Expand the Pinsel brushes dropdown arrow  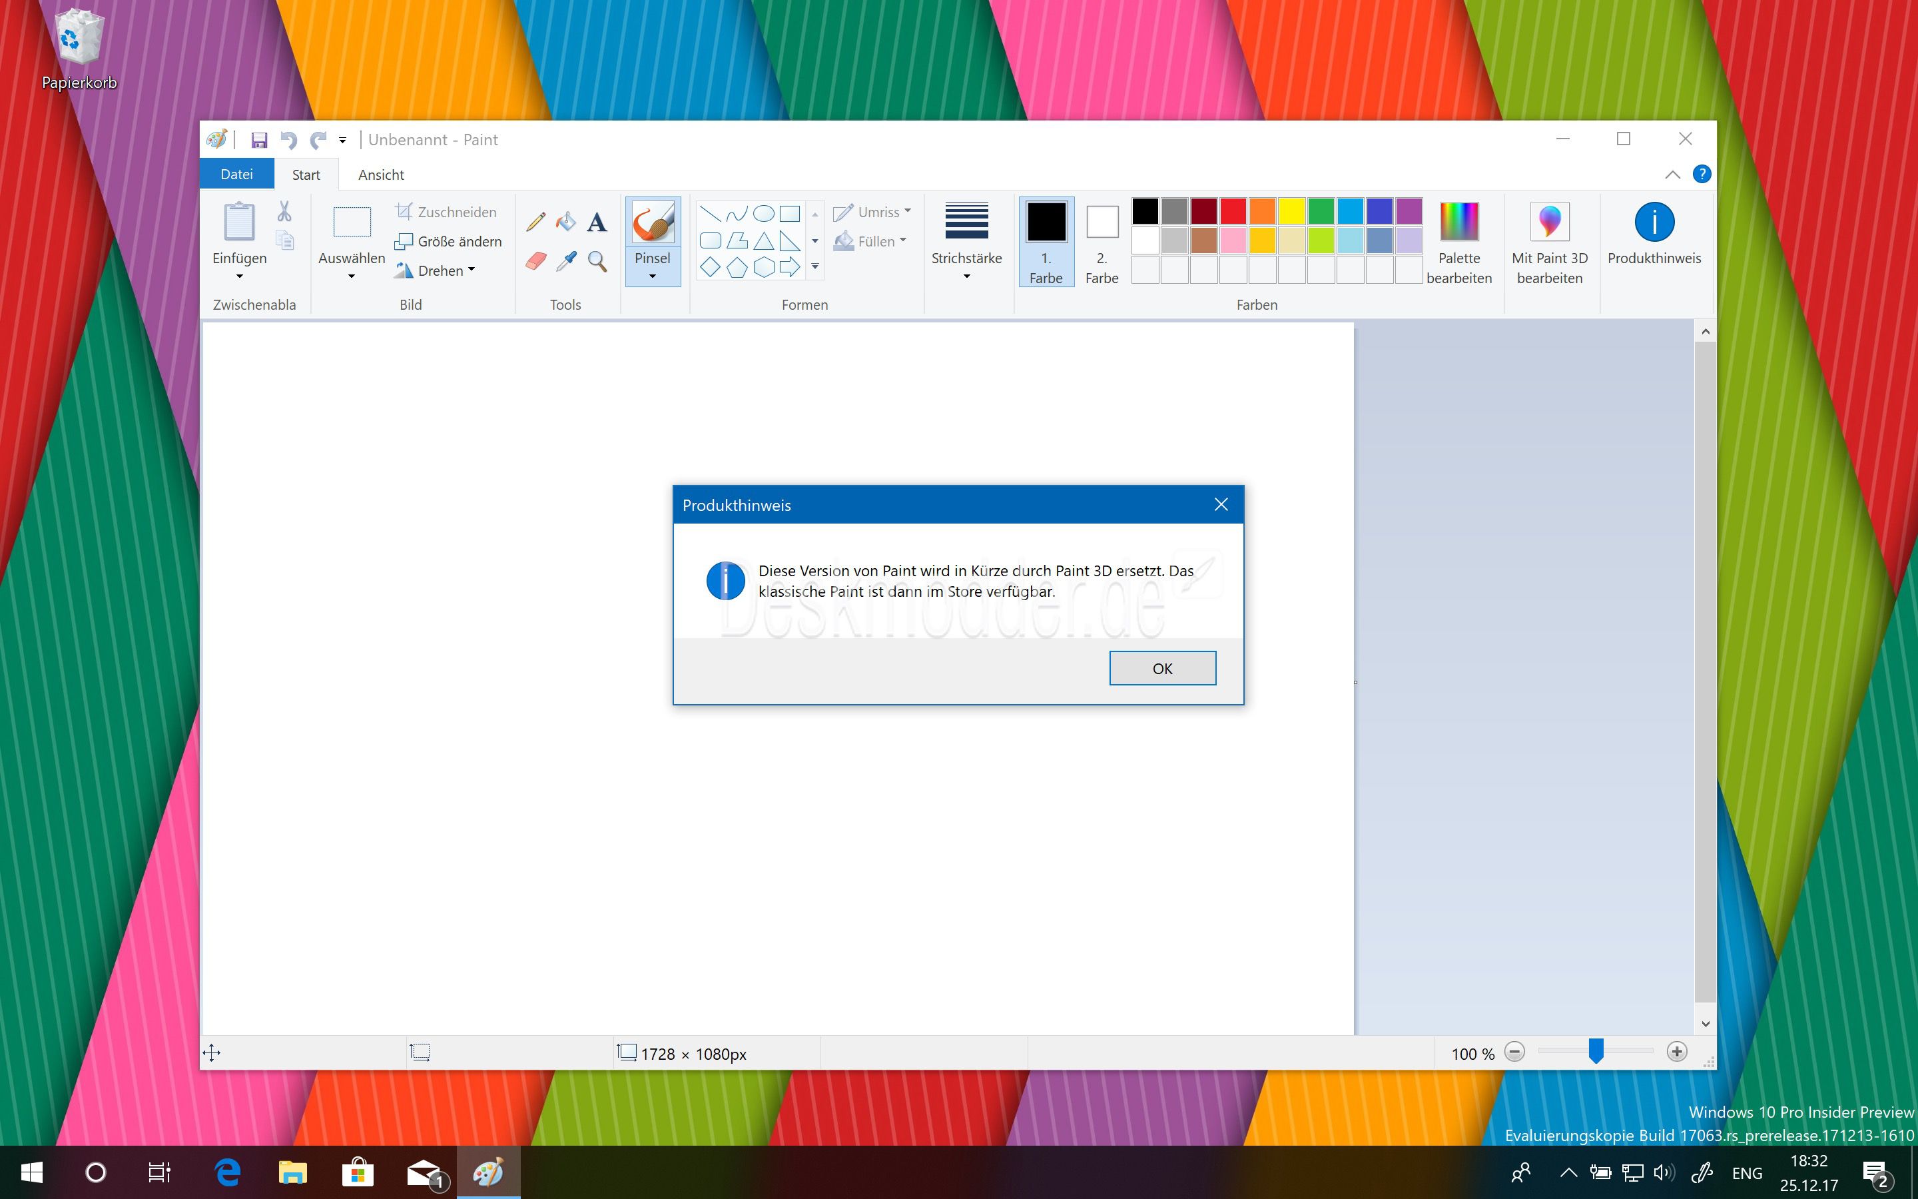(652, 276)
